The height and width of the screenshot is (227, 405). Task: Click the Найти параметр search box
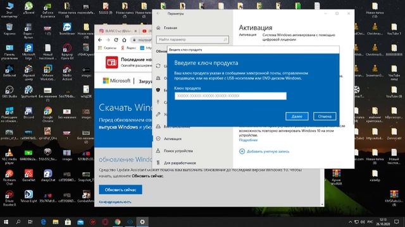click(192, 39)
